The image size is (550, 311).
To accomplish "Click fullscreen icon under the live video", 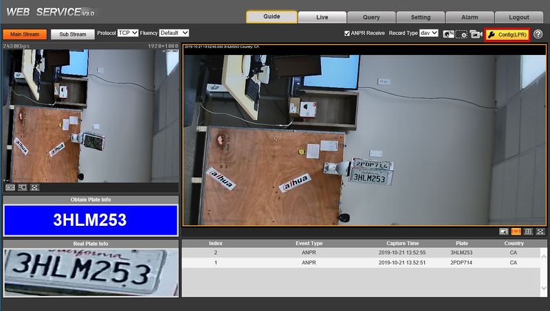I will (34, 187).
